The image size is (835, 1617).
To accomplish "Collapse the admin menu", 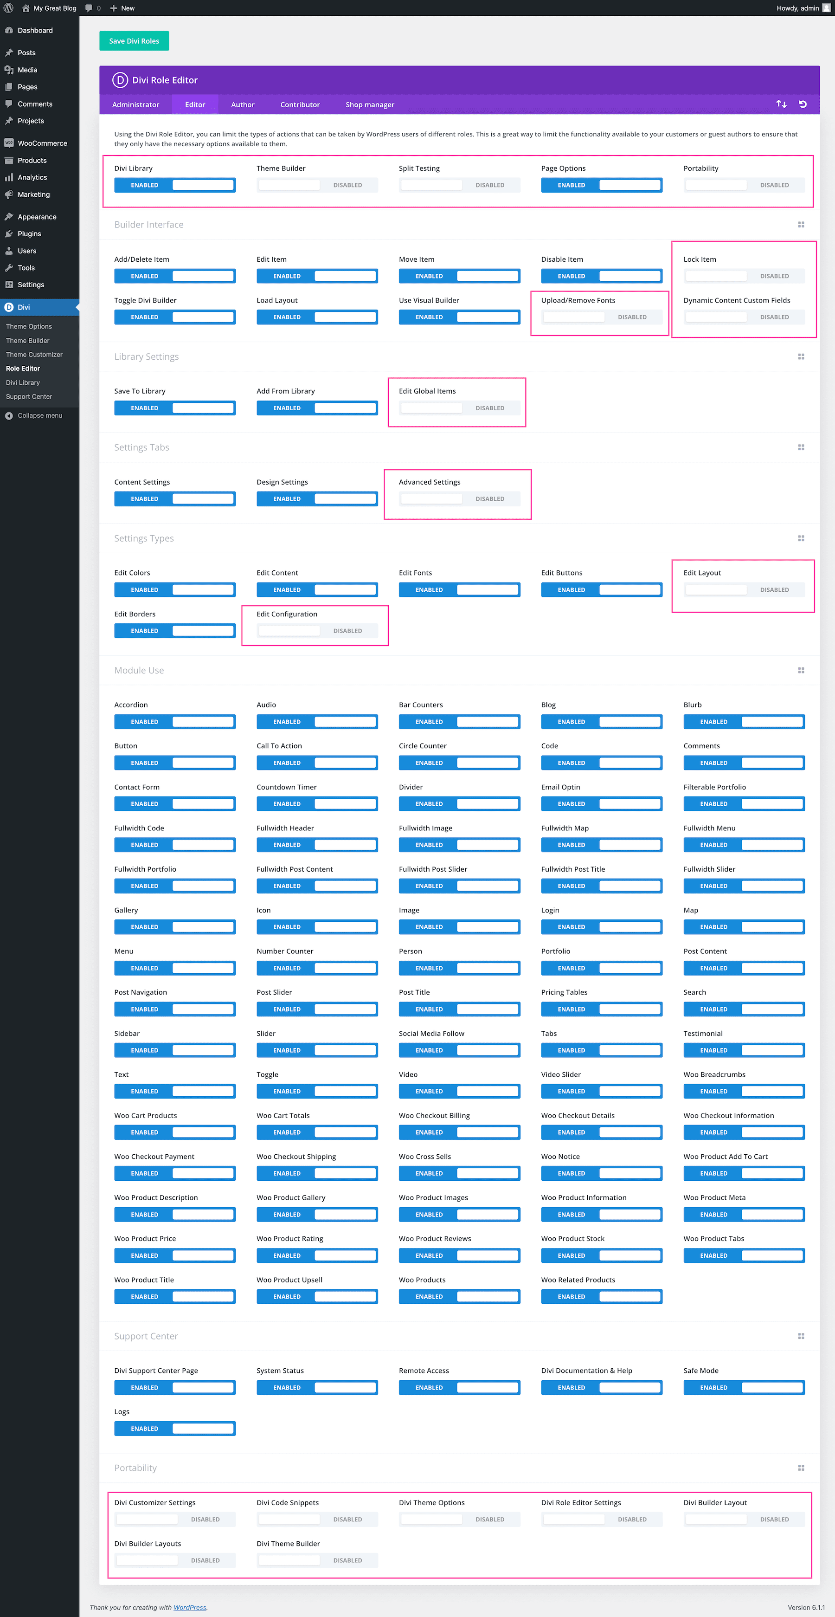I will coord(39,415).
